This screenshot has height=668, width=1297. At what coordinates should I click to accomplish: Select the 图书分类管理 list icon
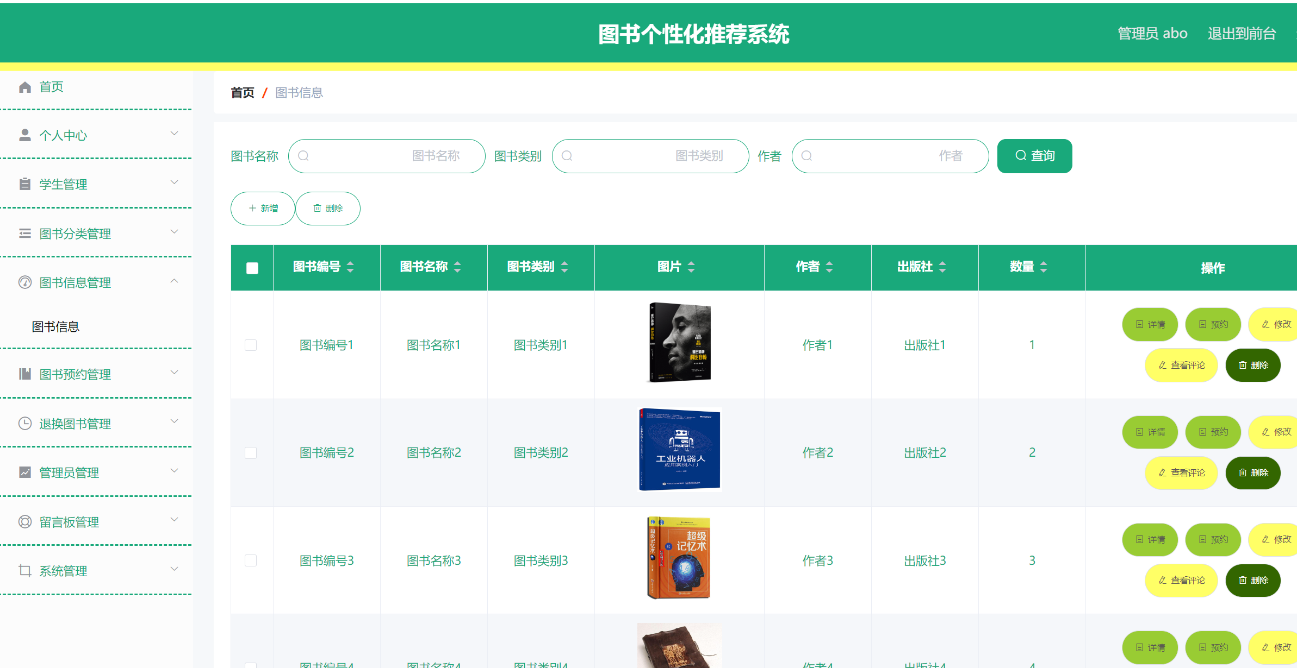(25, 233)
